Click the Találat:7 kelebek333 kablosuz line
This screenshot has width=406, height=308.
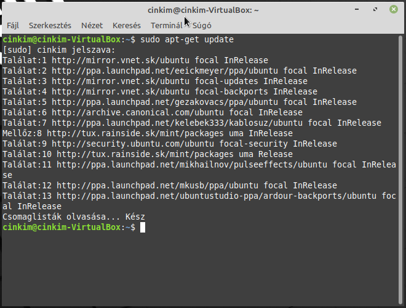192,123
